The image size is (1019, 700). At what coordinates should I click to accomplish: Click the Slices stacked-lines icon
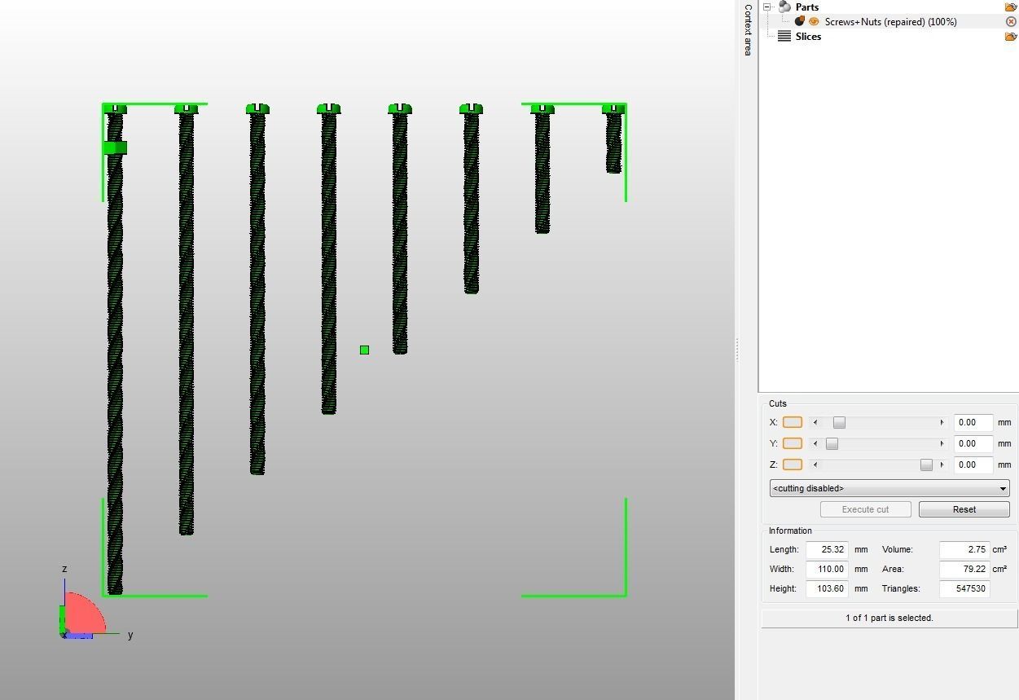pos(784,36)
